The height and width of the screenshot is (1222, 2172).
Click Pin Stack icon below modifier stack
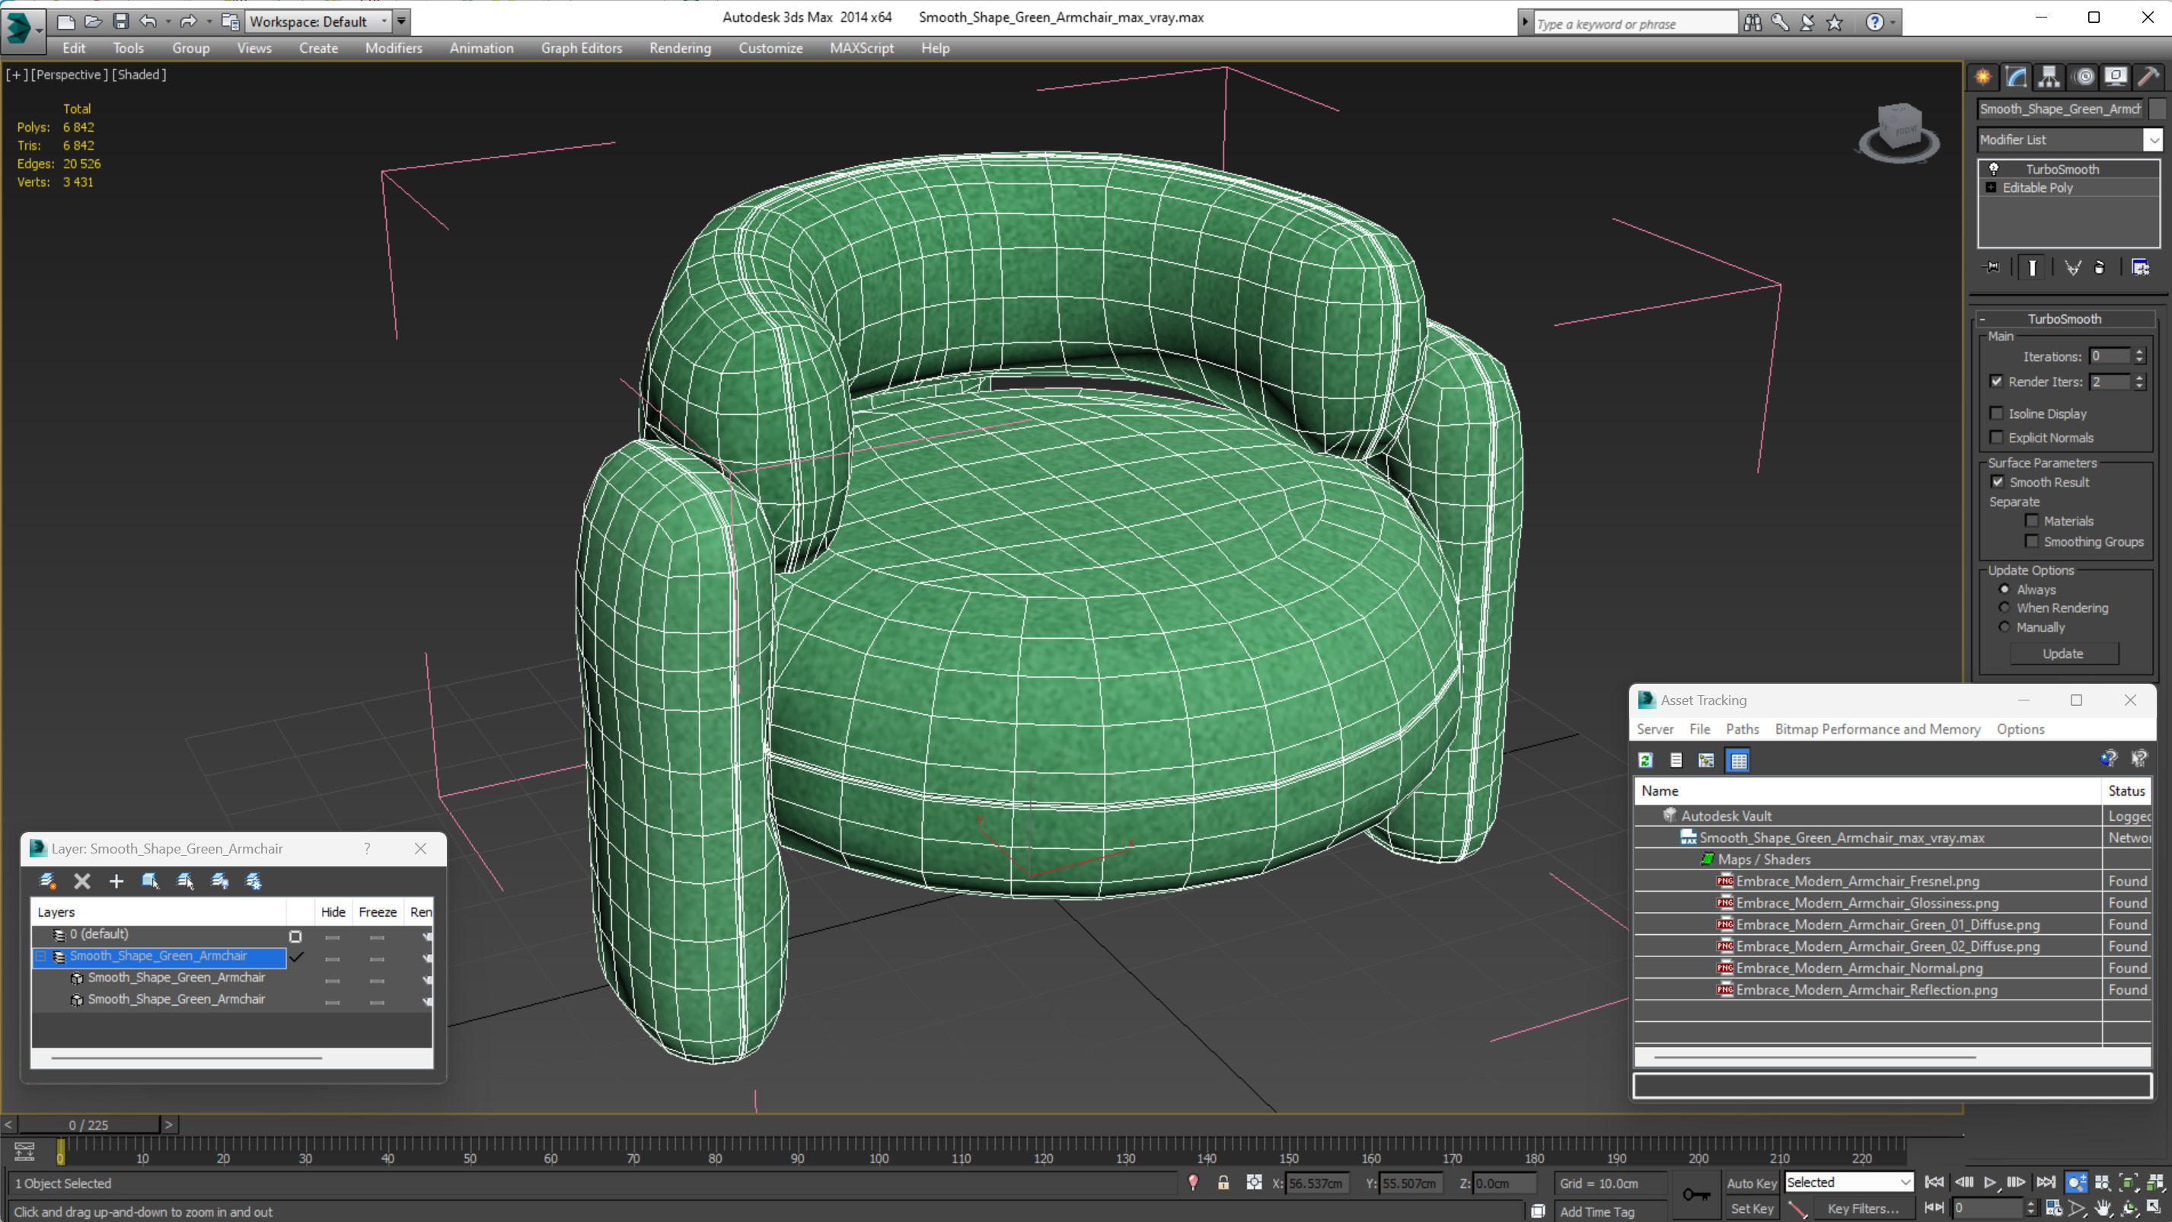[x=1992, y=267]
